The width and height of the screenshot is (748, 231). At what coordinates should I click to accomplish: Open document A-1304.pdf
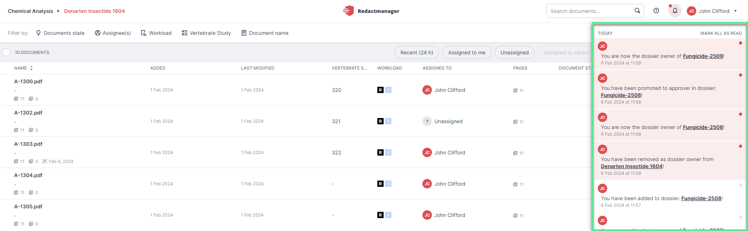[x=28, y=175]
